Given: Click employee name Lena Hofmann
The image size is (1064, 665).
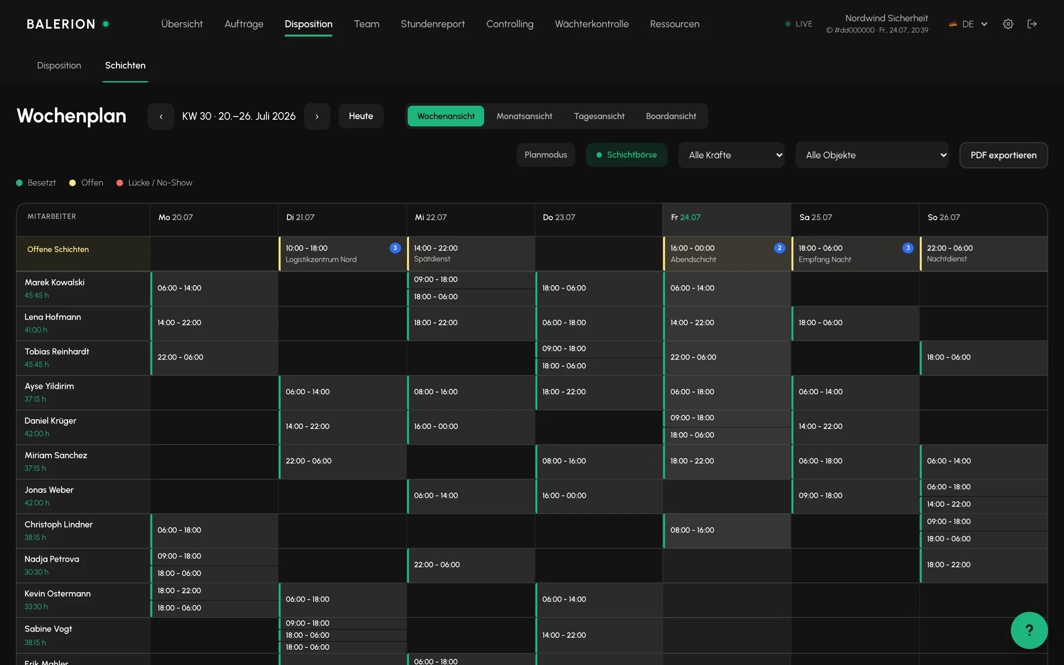Looking at the screenshot, I should click(53, 317).
